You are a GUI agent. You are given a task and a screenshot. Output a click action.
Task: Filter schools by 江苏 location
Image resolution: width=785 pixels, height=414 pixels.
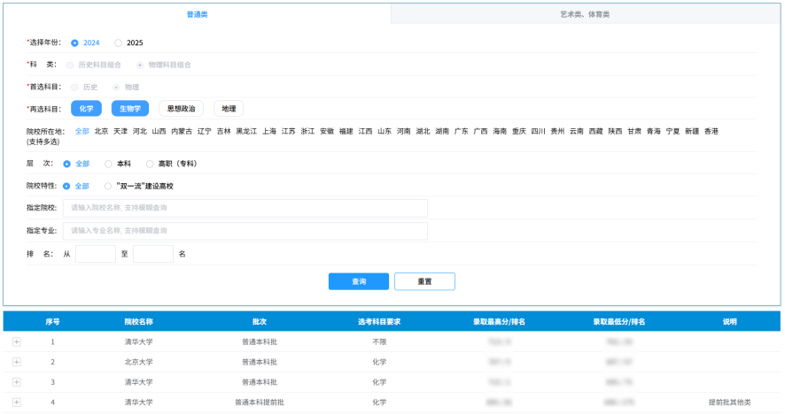click(288, 131)
